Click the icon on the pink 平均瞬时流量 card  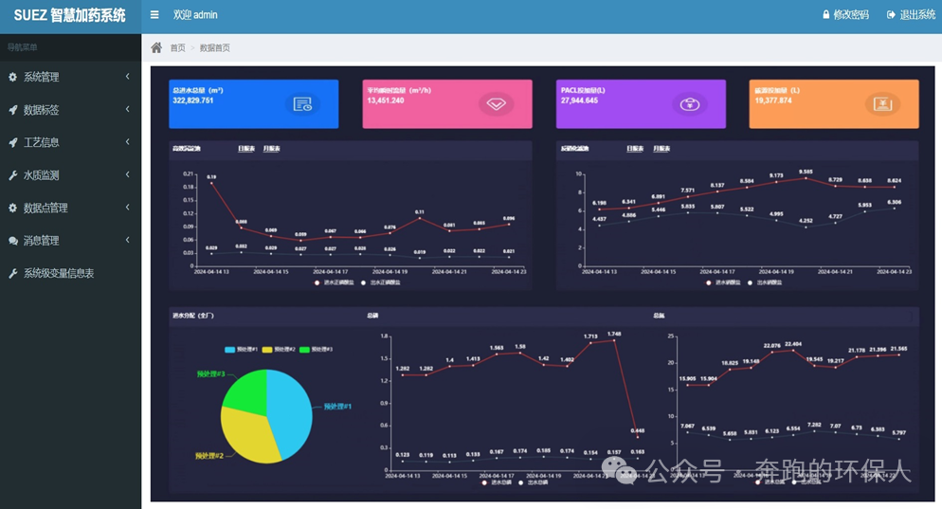(x=496, y=104)
